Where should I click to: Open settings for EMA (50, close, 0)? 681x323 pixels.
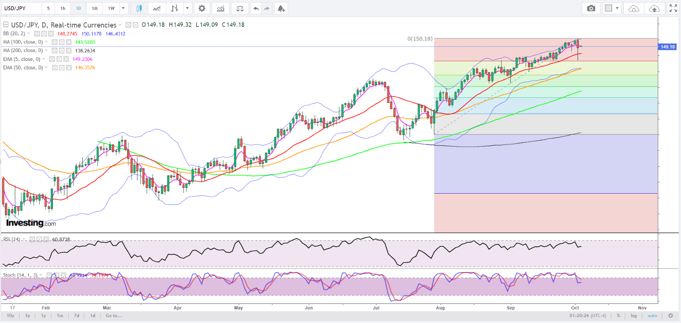pyautogui.click(x=62, y=68)
